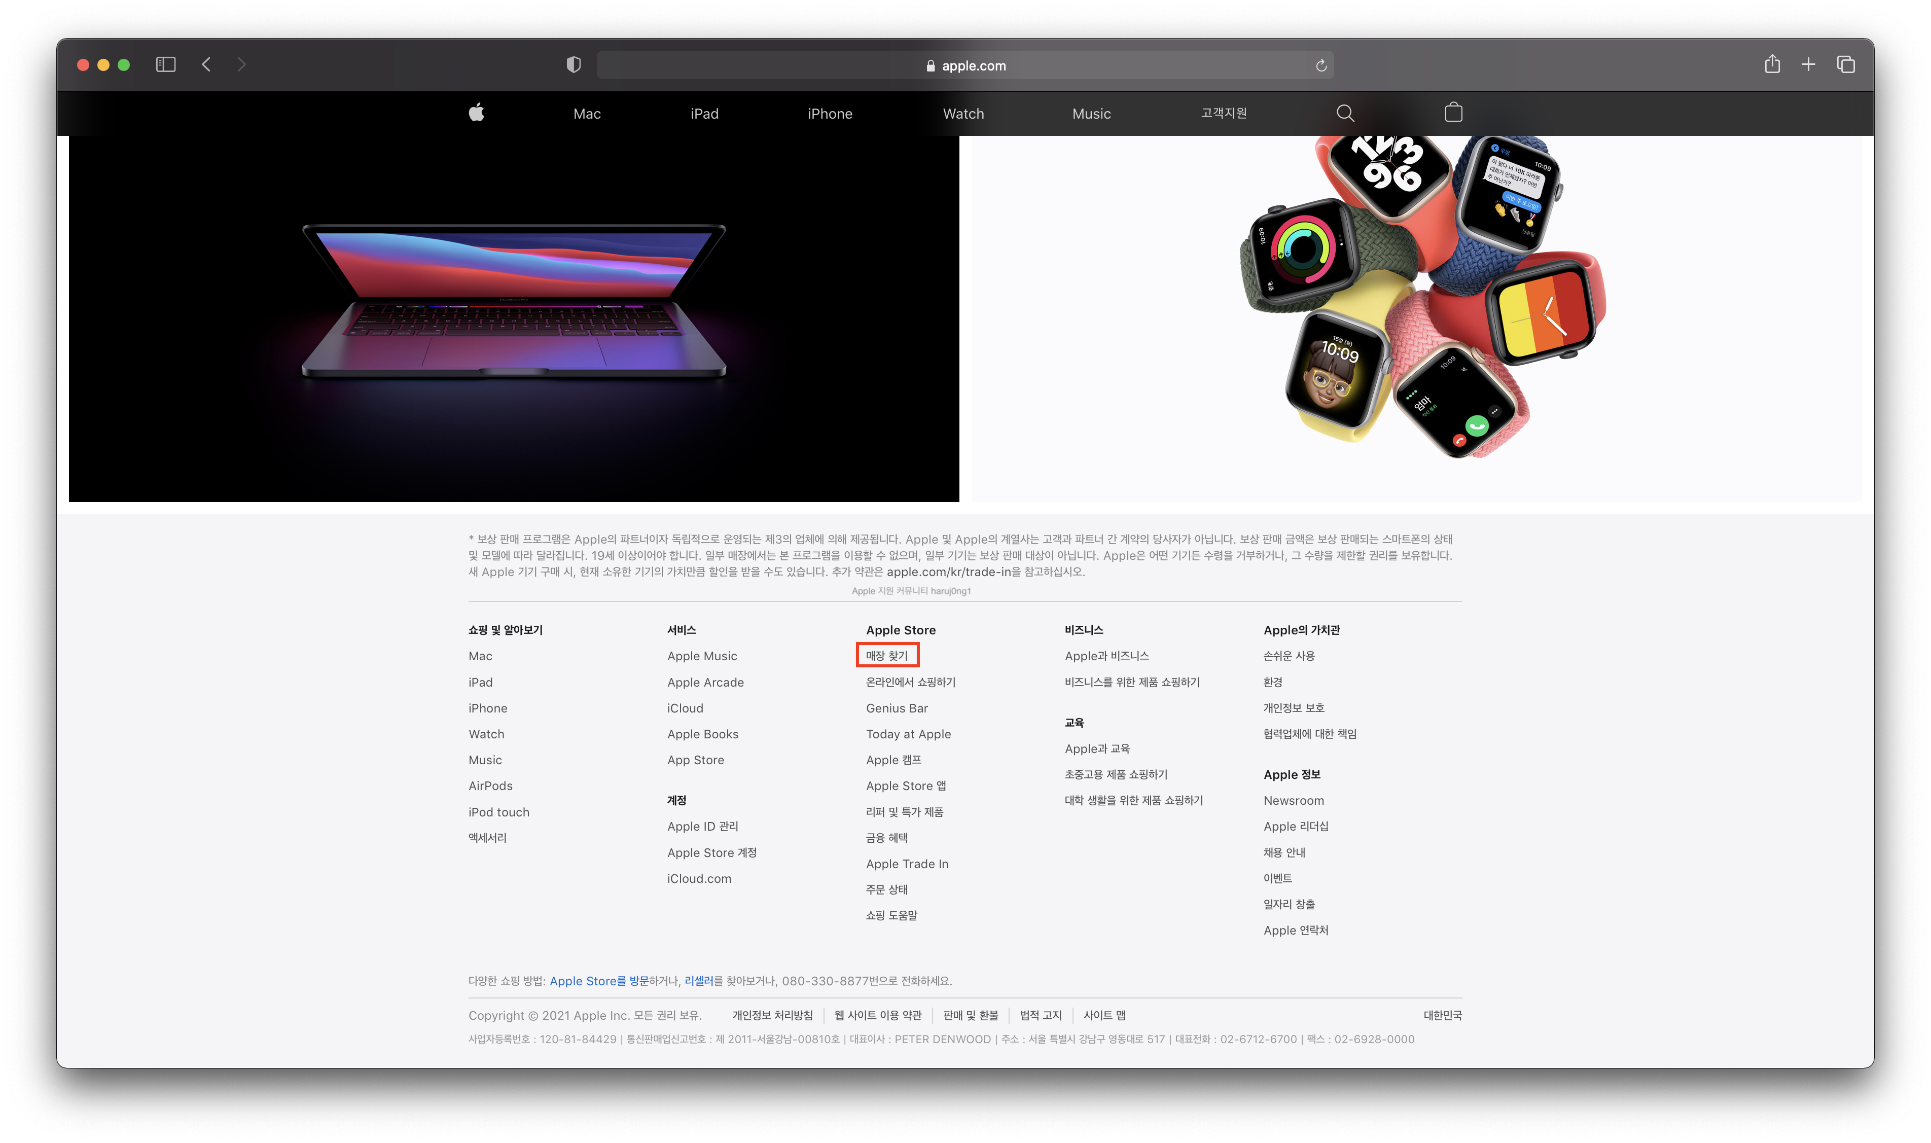Add a new tab with plus icon
The image size is (1931, 1143).
(x=1808, y=65)
